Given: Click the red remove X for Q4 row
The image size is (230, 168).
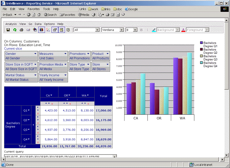Looking at the screenshot, I should click(38, 142).
